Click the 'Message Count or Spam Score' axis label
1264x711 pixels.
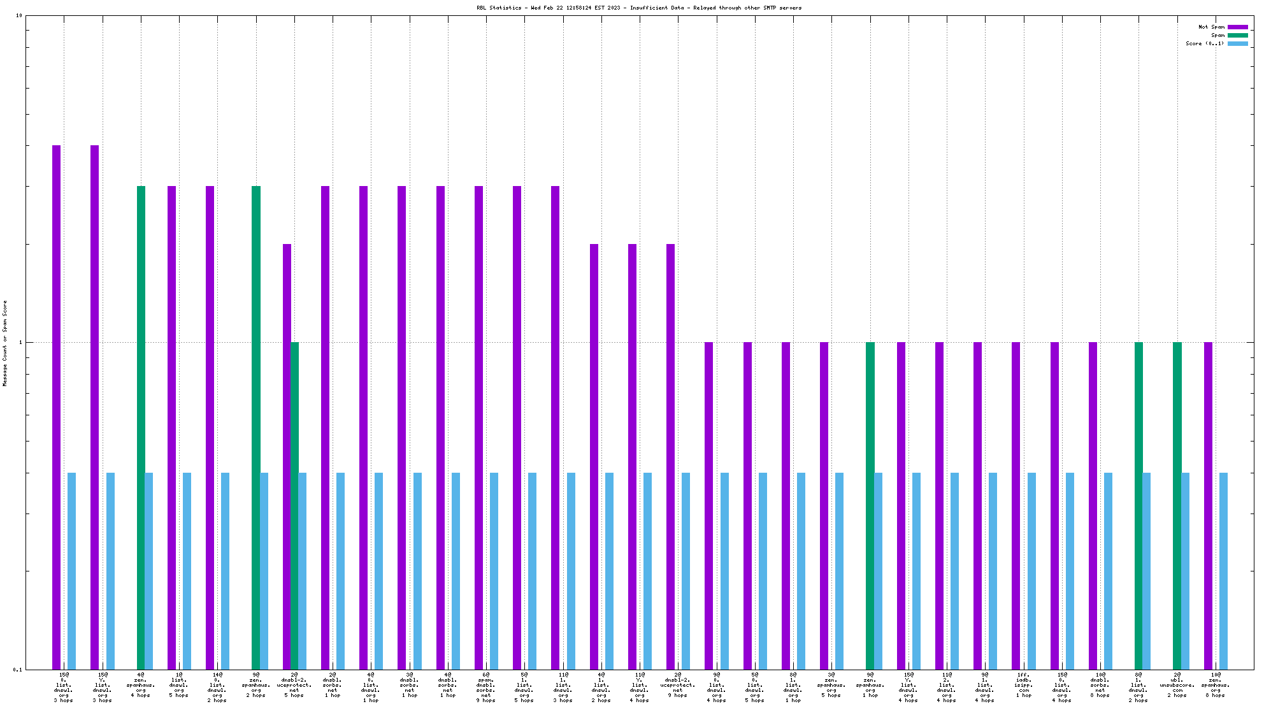[5, 343]
